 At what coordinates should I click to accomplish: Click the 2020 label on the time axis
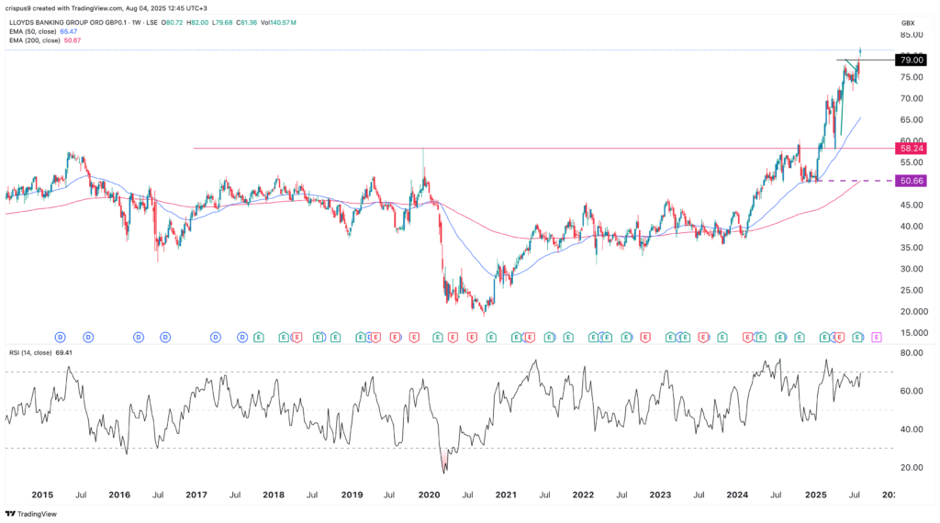[429, 494]
